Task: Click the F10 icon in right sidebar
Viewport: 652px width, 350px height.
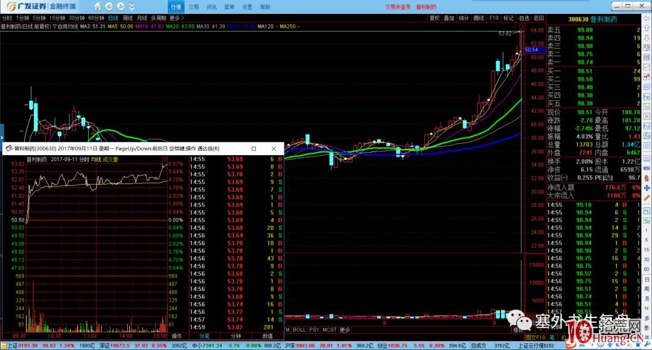Action: pyautogui.click(x=647, y=97)
